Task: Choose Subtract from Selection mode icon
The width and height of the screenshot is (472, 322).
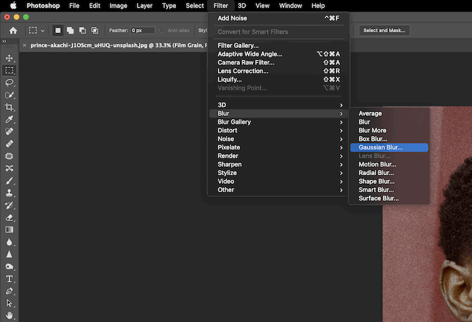Action: [82, 30]
